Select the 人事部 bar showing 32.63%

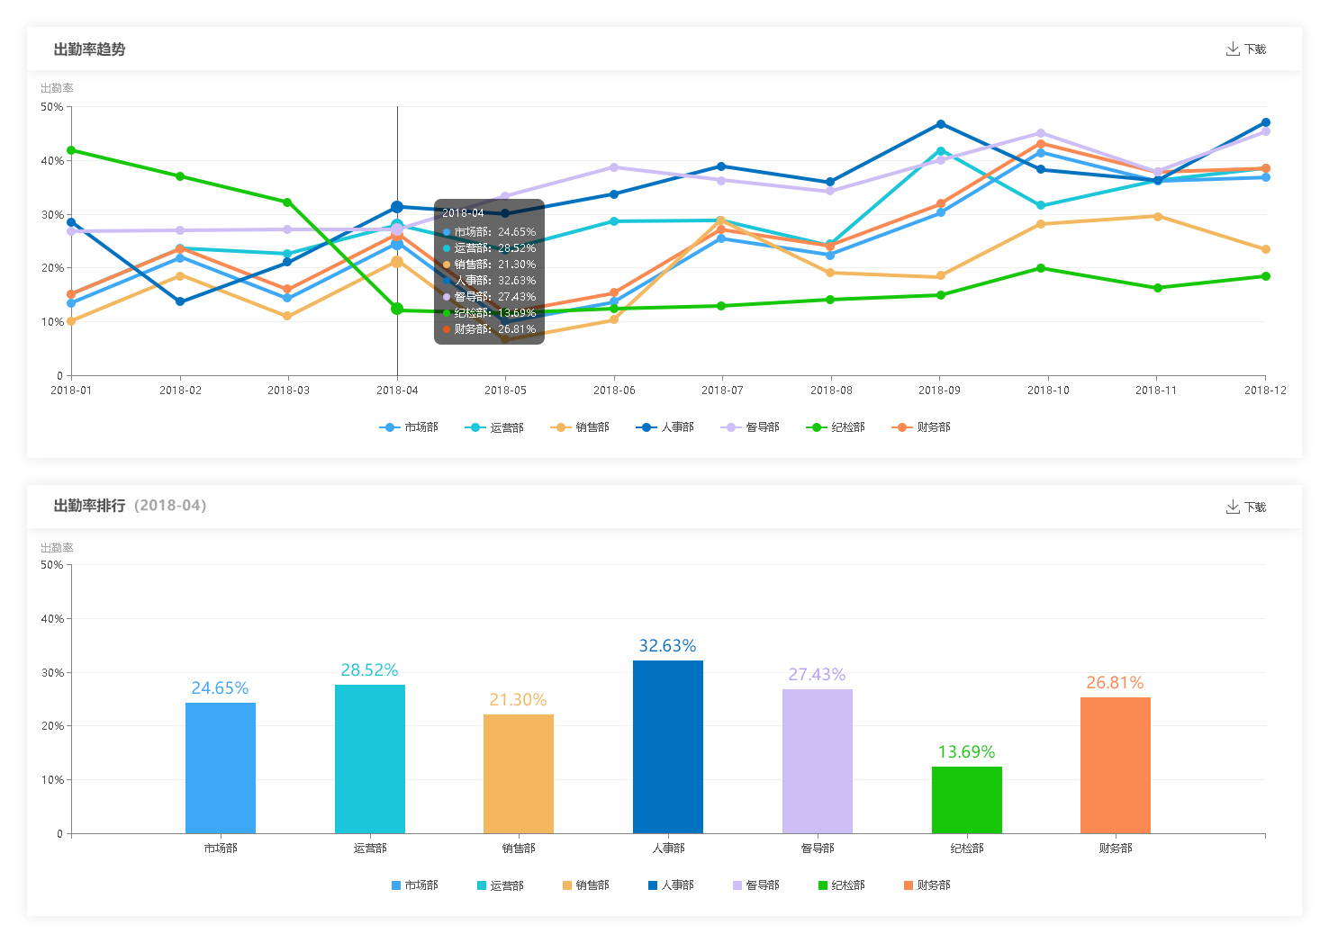tap(668, 747)
